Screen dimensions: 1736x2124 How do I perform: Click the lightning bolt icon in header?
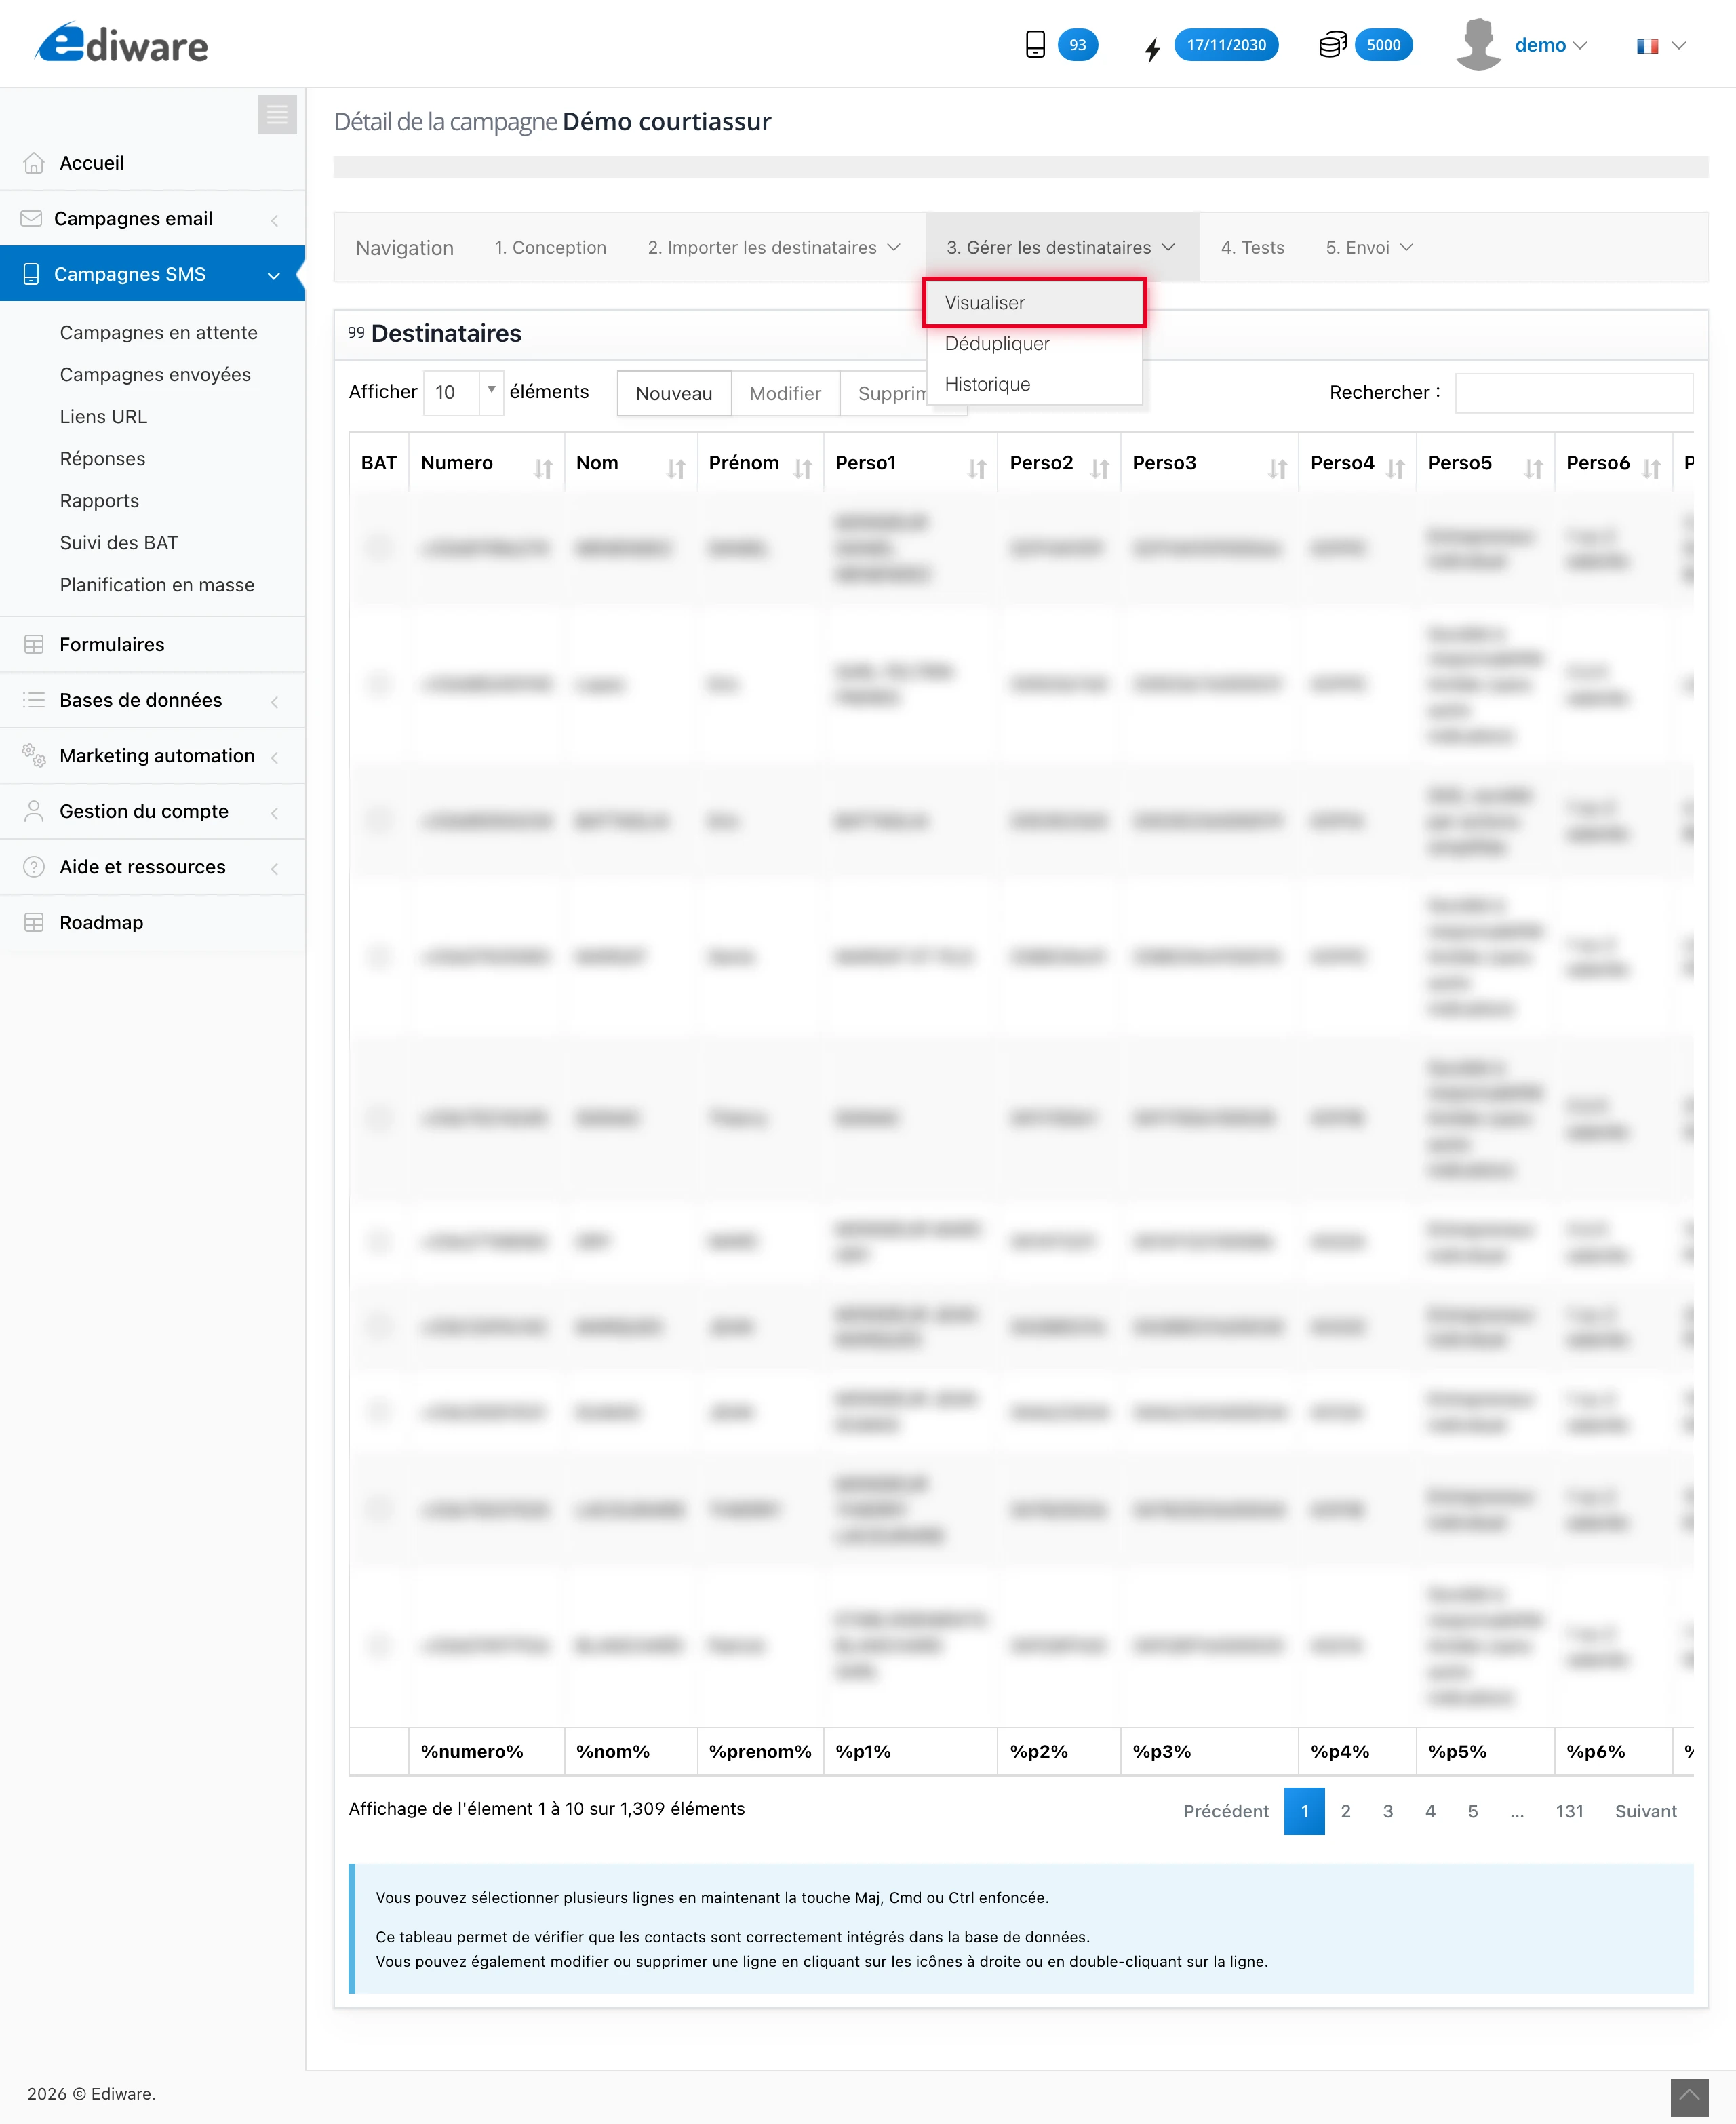1152,49
